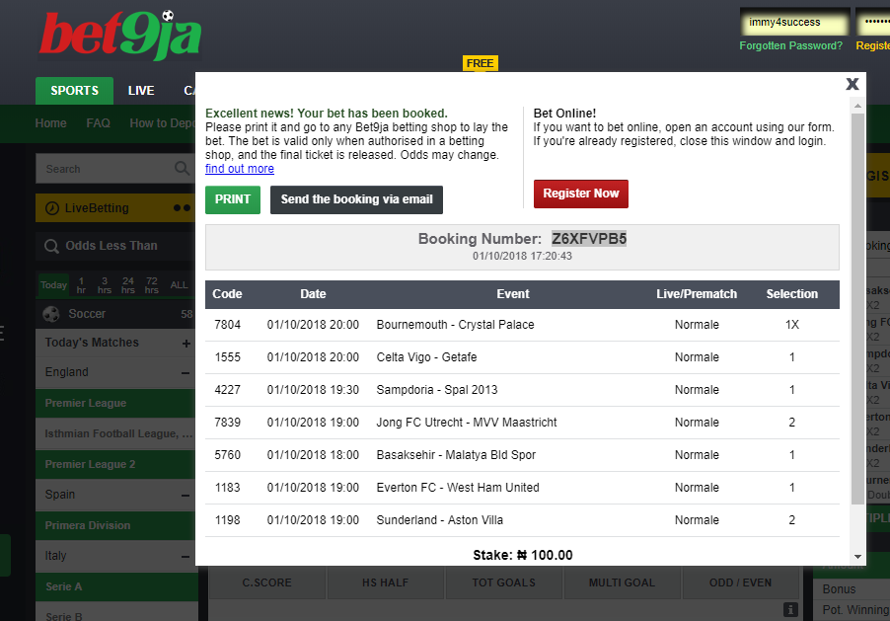Click the password input field
The height and width of the screenshot is (621, 890).
(x=873, y=22)
